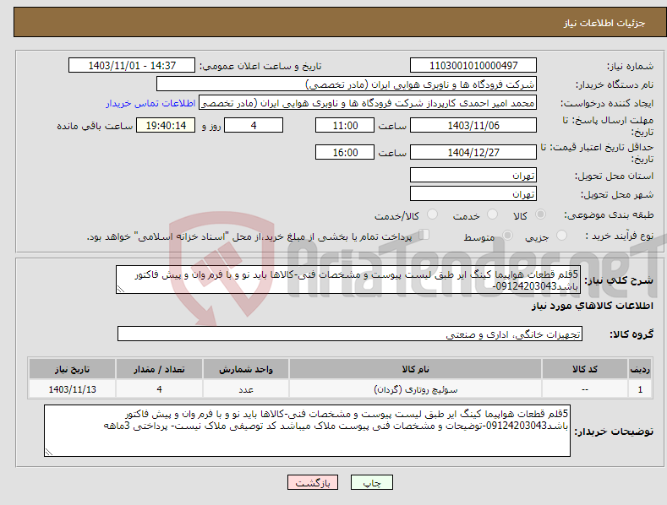Click the کد کالا column header

585,369
